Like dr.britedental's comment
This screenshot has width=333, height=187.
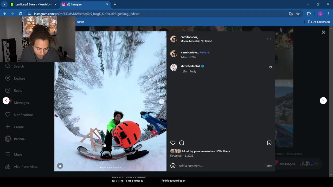click(271, 67)
